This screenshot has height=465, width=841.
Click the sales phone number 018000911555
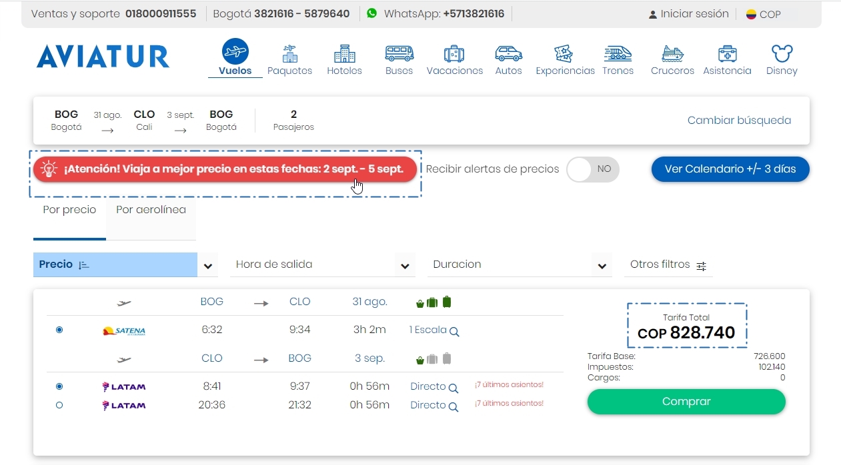161,14
